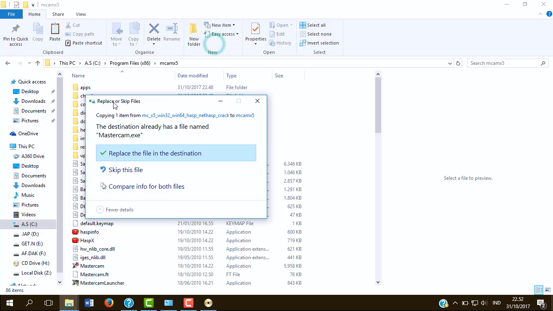Click Copy path in the ribbon
The image size is (553, 311).
(x=79, y=34)
